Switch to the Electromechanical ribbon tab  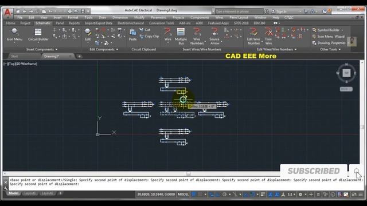tap(131, 23)
